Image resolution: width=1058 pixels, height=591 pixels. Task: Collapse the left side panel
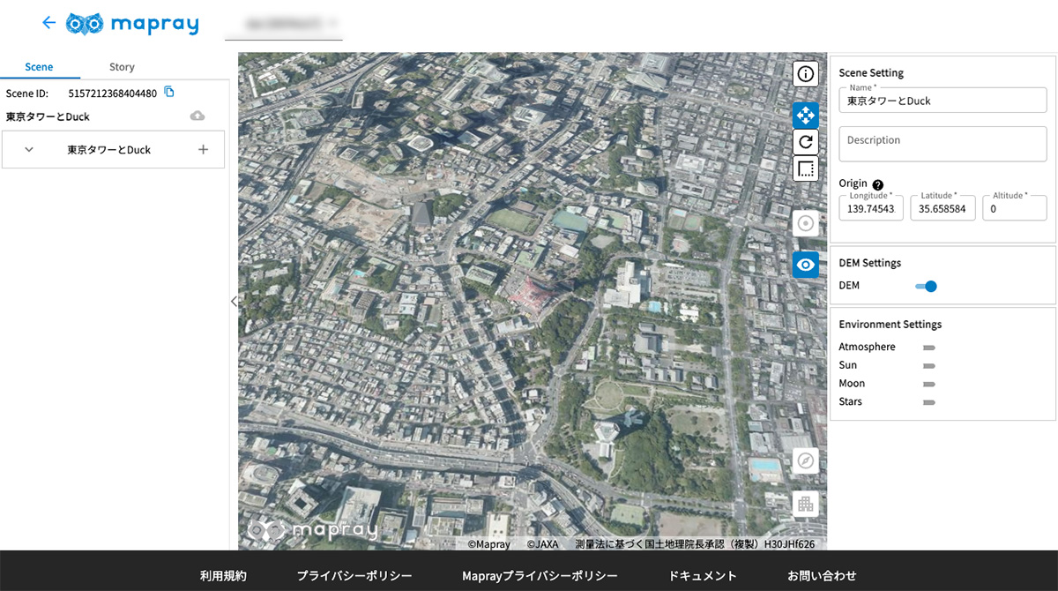234,302
